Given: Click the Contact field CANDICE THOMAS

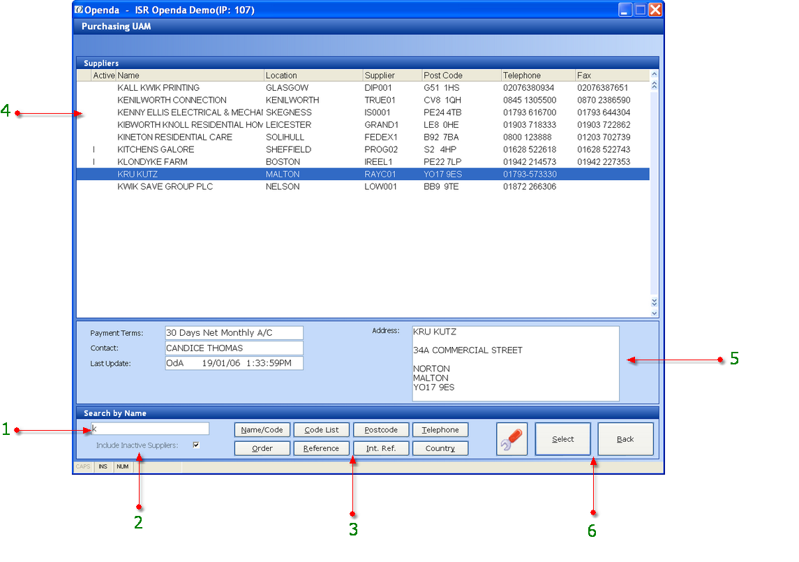Looking at the screenshot, I should [234, 348].
